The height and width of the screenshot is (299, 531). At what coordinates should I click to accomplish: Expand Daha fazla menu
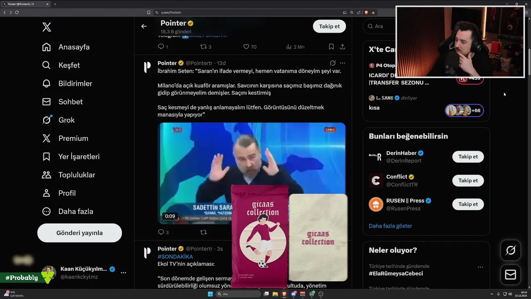click(67, 211)
